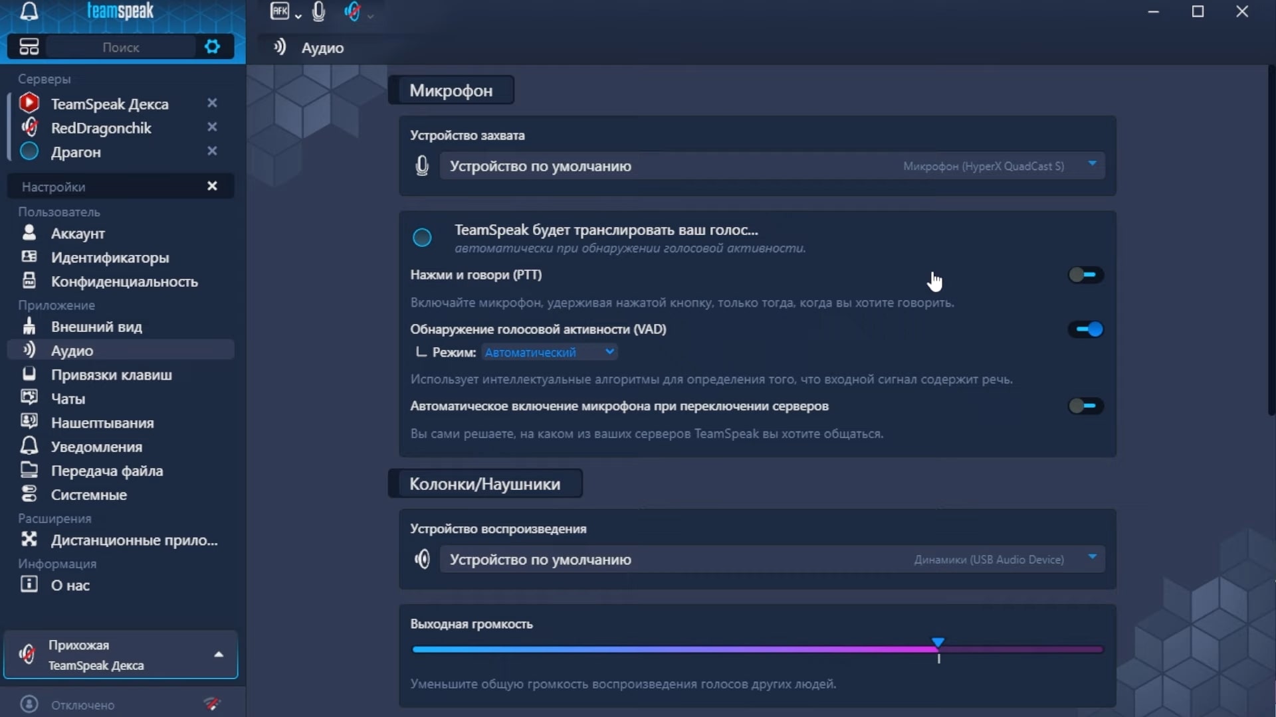This screenshot has width=1276, height=717.
Task: Click the Привязки клавиш icon
Action: [x=29, y=374]
